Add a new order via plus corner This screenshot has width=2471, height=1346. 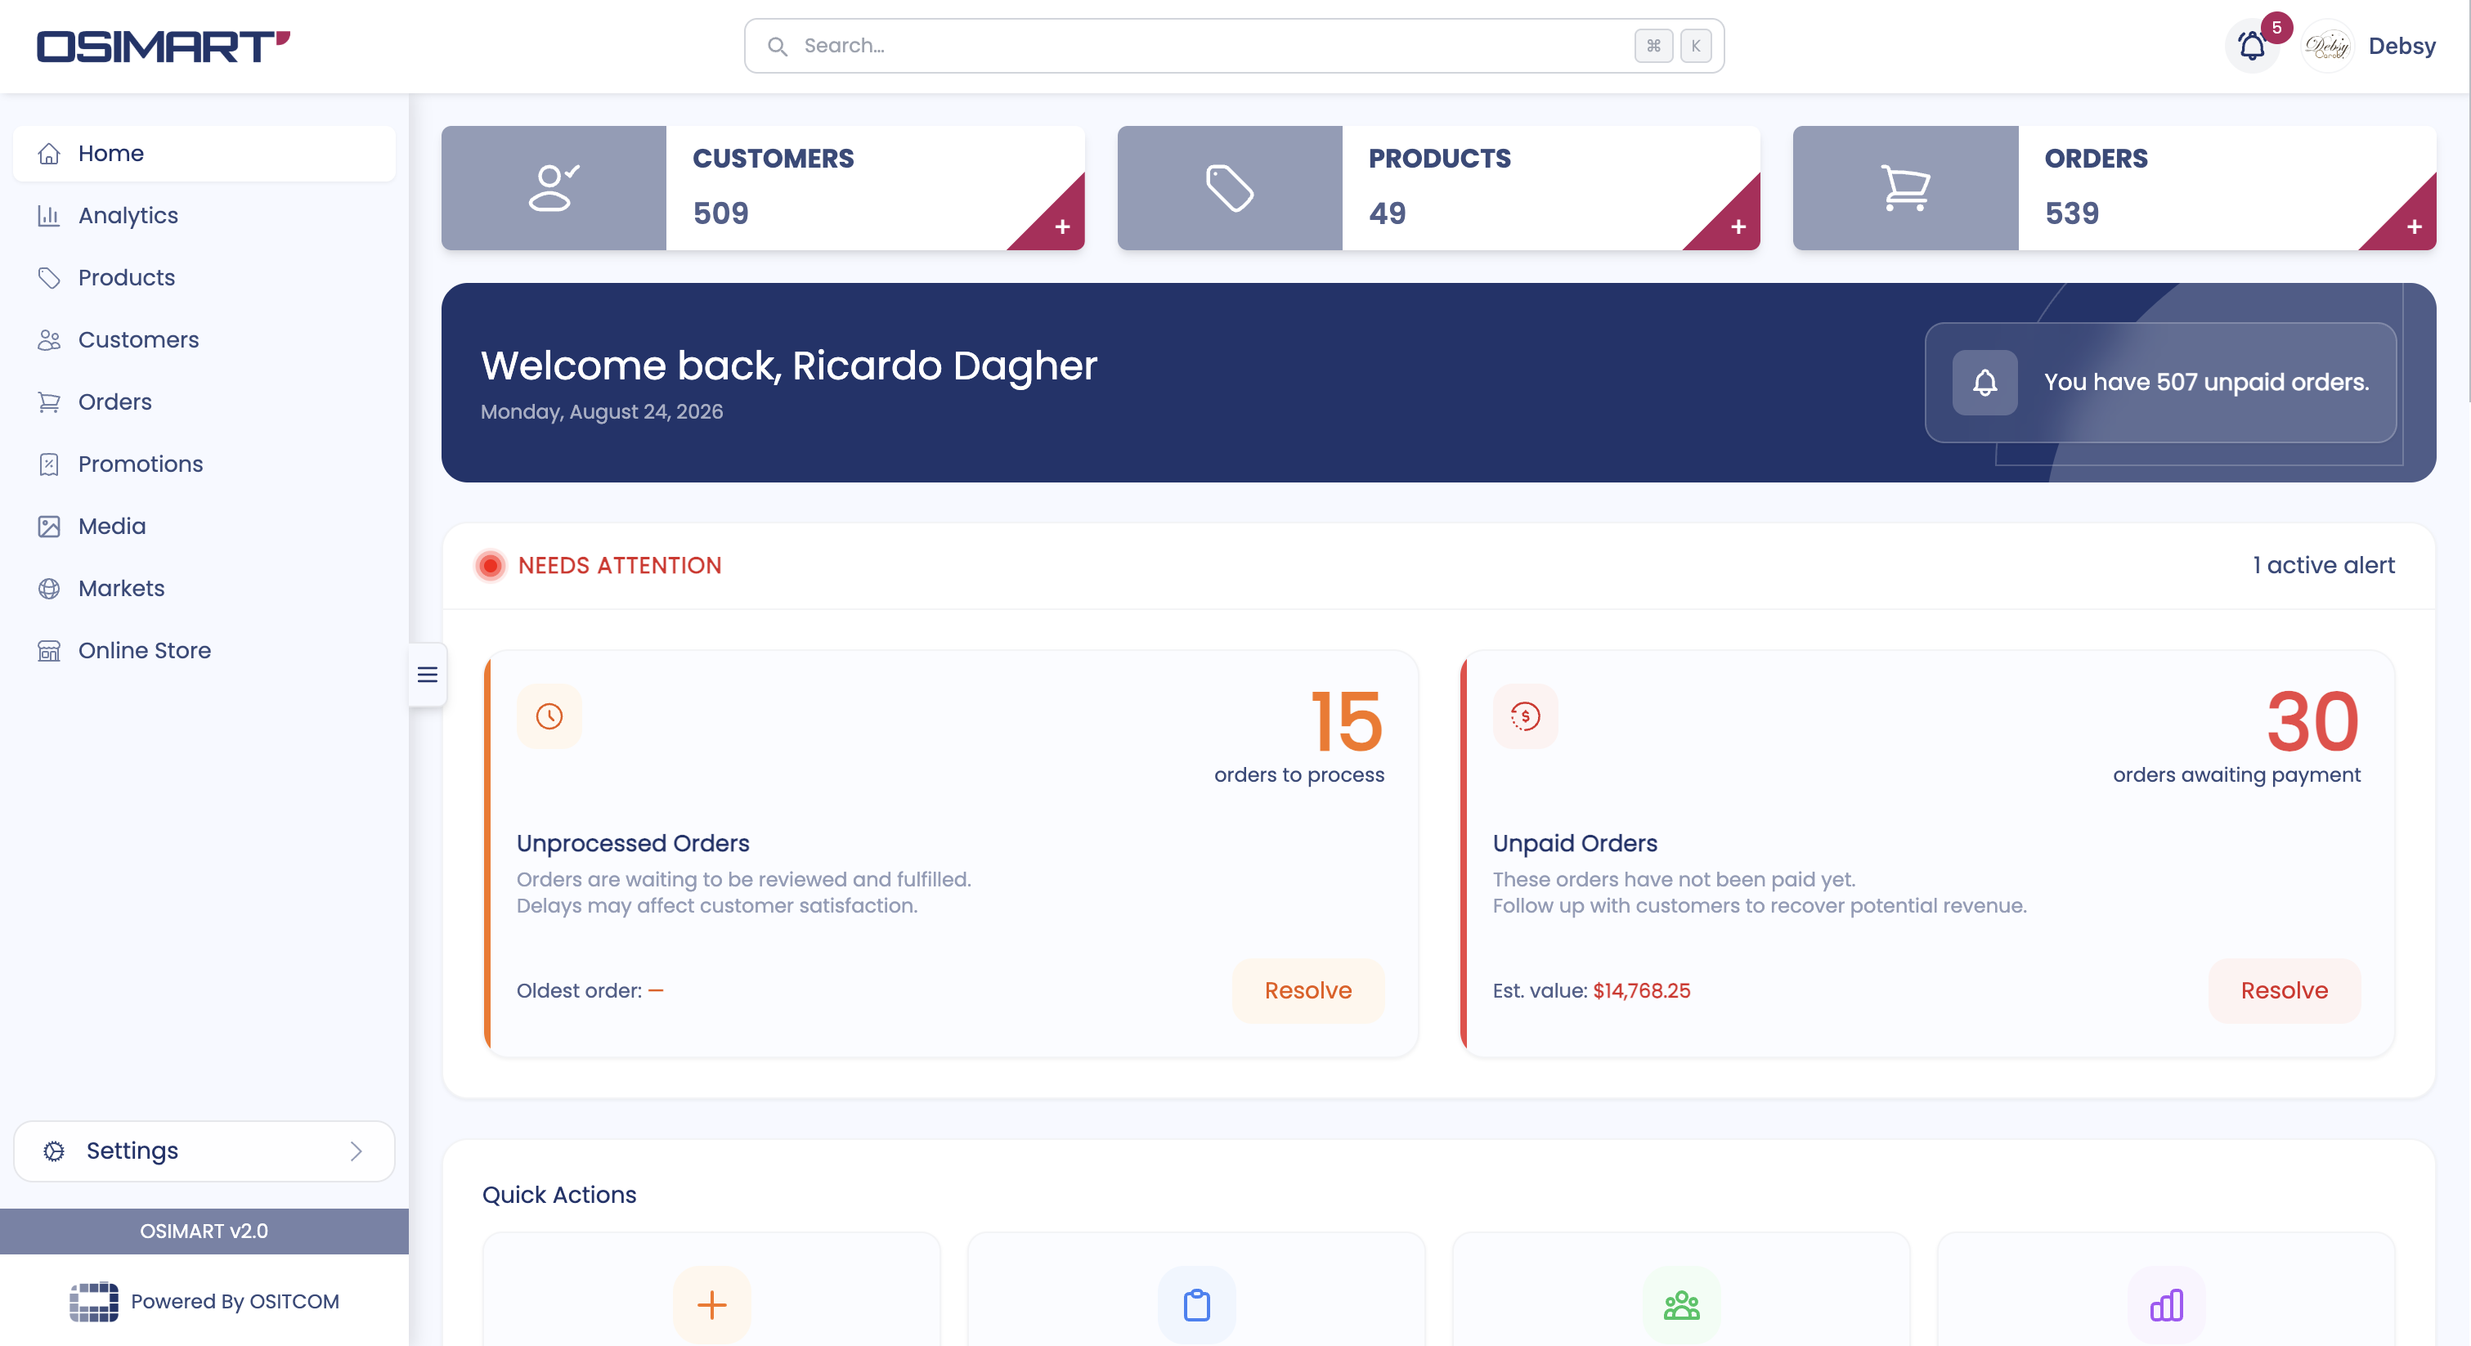tap(2415, 227)
